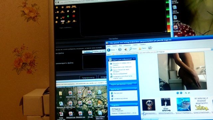Screen dimensions: 213x120
Task: Click the forum message text area
Action: pyautogui.click(x=123, y=19)
